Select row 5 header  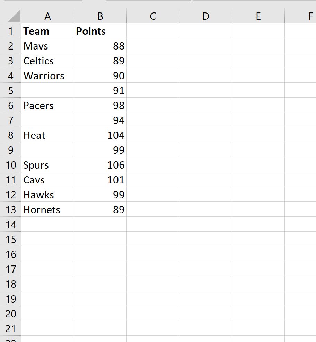11,90
